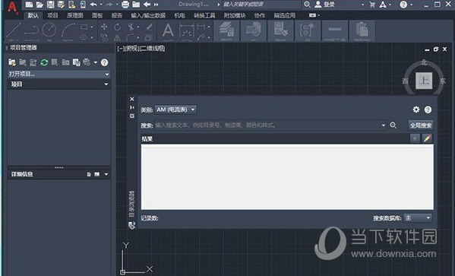Open the Layer properties ribbon button
The height and width of the screenshot is (276, 455).
tap(226, 31)
